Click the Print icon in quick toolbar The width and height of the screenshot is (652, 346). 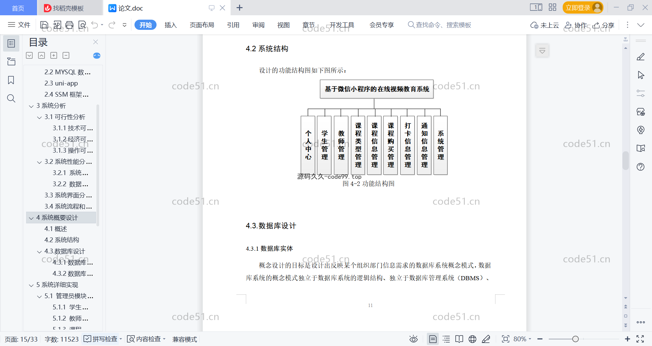point(69,25)
